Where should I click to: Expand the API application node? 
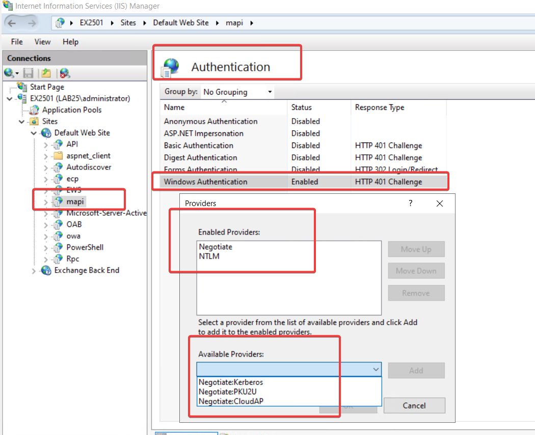tap(46, 145)
